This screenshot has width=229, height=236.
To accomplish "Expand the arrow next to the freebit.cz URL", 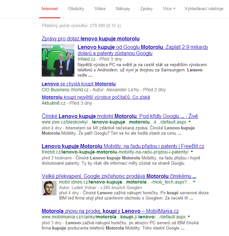I will click(x=192, y=152).
